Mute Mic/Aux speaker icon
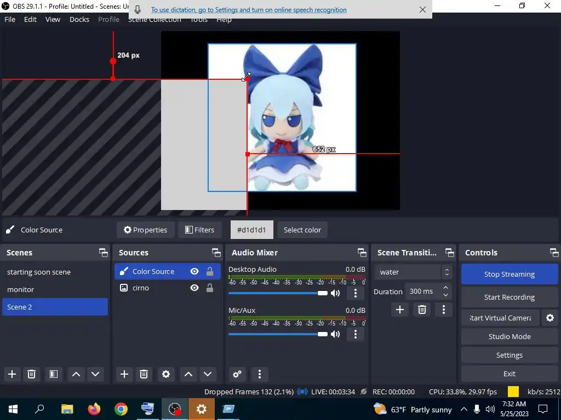 click(335, 334)
